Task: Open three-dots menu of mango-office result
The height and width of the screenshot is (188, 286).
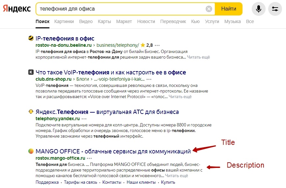Action: [x=89, y=158]
